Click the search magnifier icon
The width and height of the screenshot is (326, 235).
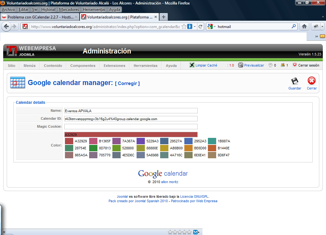click(294, 26)
